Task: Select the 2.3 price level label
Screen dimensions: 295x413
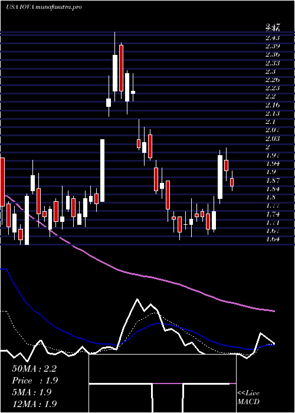Action: (271, 71)
